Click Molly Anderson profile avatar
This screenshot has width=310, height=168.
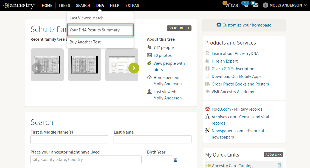tap(266, 5)
